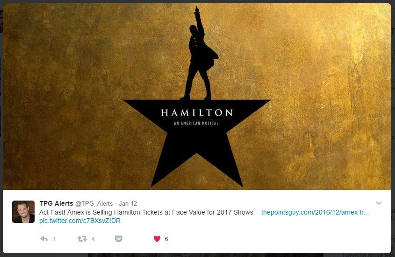Click the An American Musical subtitle
Image resolution: width=395 pixels, height=257 pixels.
pyautogui.click(x=196, y=123)
